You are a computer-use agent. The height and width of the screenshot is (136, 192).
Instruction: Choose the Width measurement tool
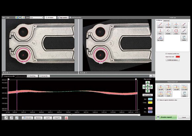(x=168, y=94)
